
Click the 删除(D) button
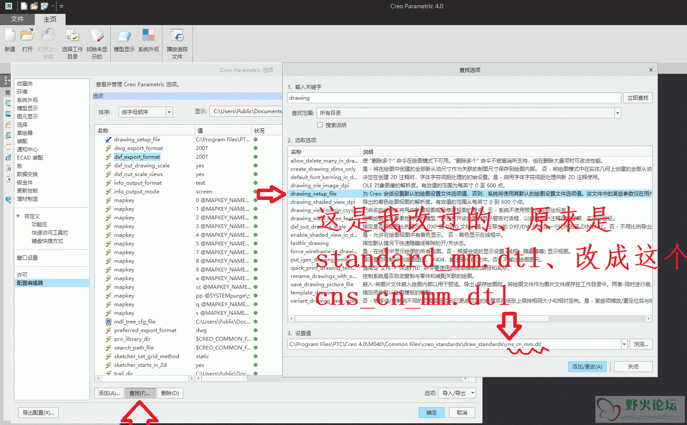(170, 393)
